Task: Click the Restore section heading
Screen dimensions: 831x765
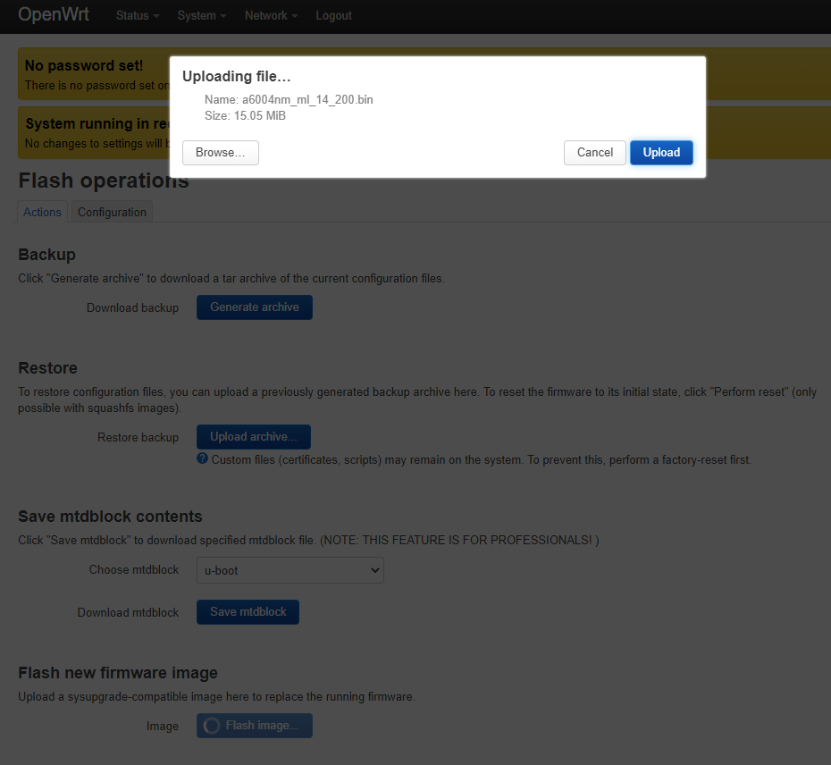Action: 47,368
